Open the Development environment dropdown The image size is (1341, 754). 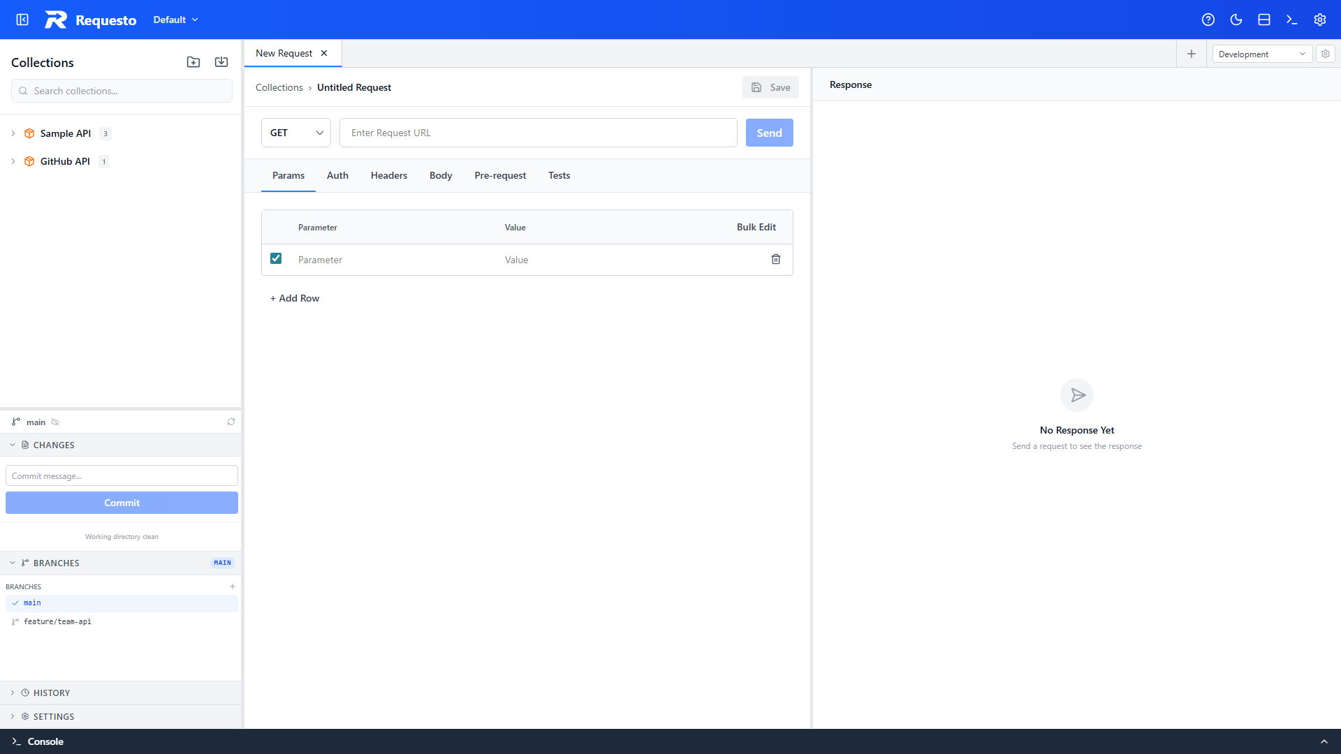pos(1262,54)
